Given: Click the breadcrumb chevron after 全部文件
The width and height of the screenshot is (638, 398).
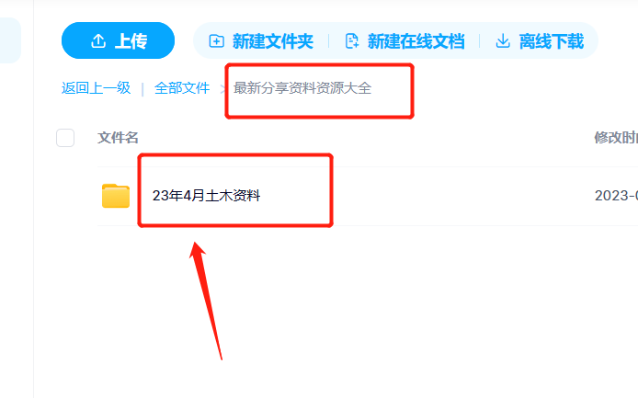Looking at the screenshot, I should 222,88.
